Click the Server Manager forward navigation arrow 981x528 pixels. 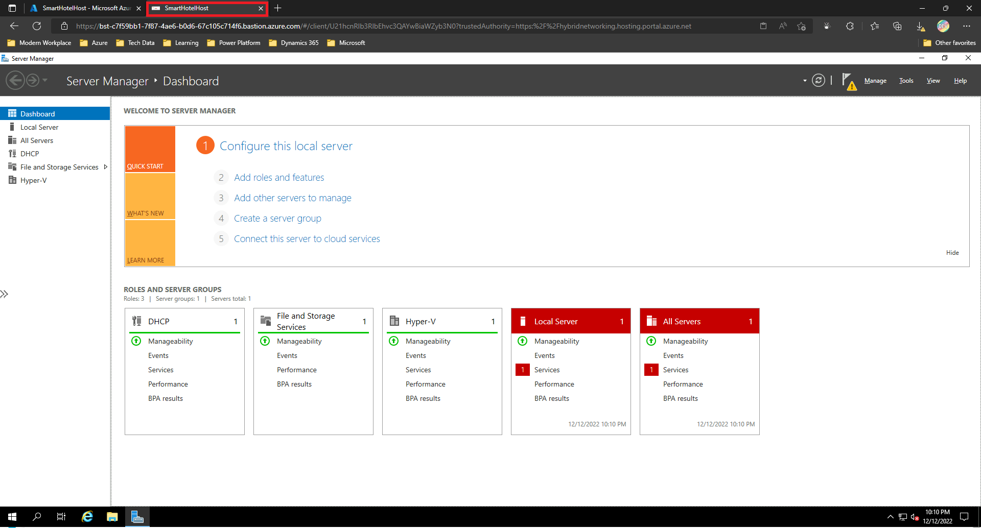click(x=33, y=80)
